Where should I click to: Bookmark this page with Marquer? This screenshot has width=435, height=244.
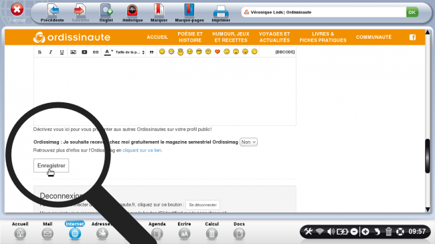159,13
